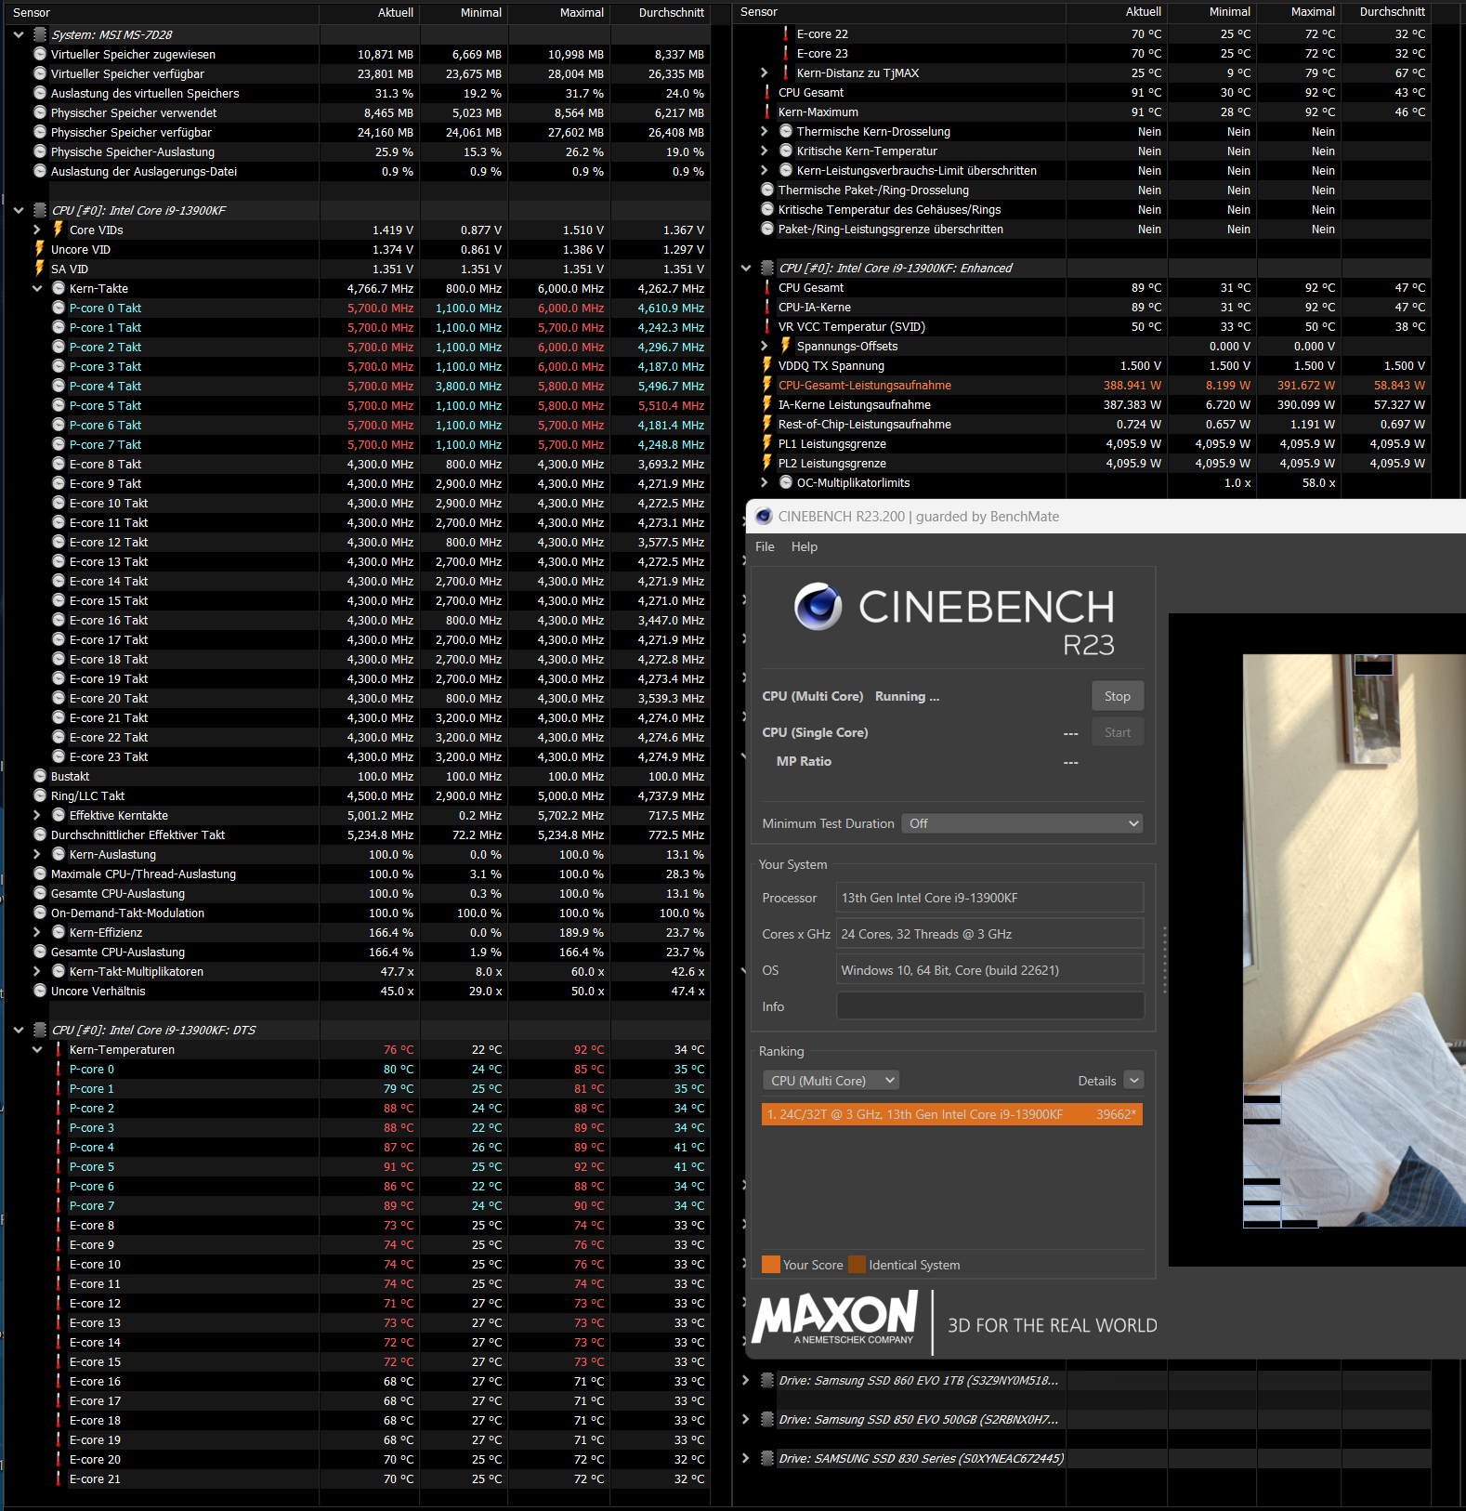The height and width of the screenshot is (1511, 1466).
Task: Expand the Kern-Takt-Multiplikatoren row
Action: pos(37,971)
